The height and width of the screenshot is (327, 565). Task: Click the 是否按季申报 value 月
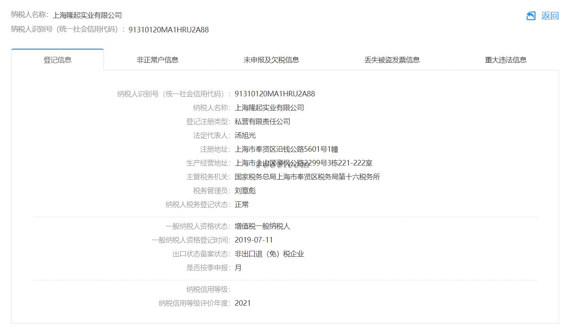click(238, 268)
